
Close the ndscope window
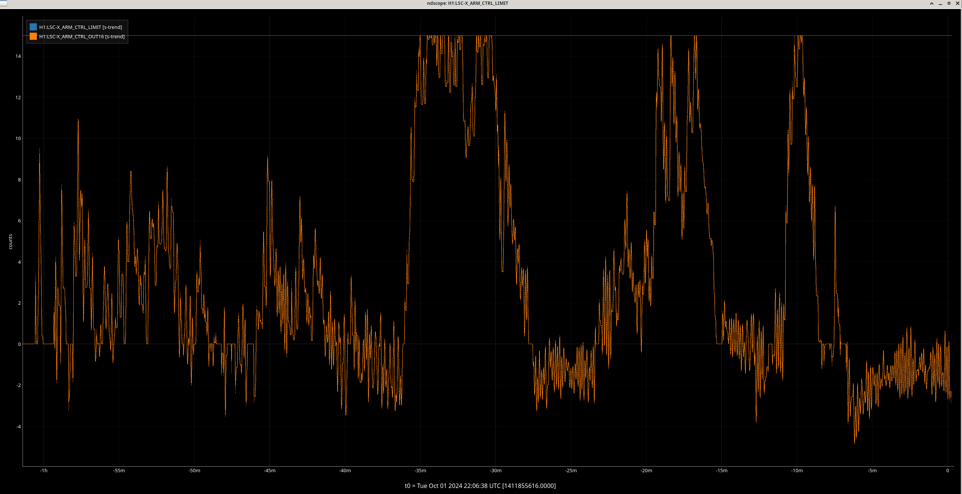pos(957,3)
